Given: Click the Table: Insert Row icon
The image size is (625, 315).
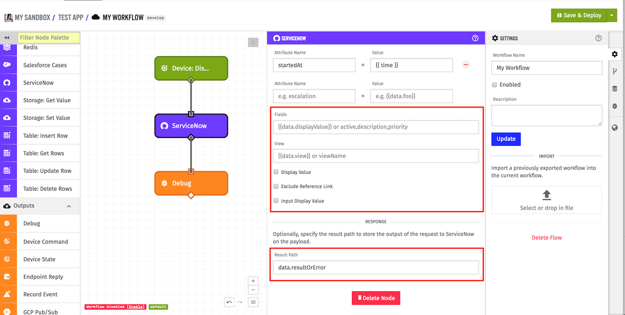Looking at the screenshot, I should (7, 135).
